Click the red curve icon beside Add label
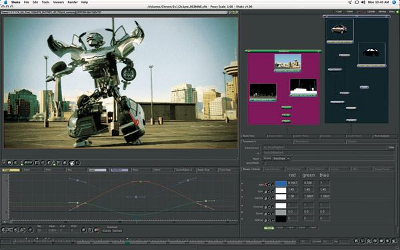The height and width of the screenshot is (250, 400). pos(265,184)
